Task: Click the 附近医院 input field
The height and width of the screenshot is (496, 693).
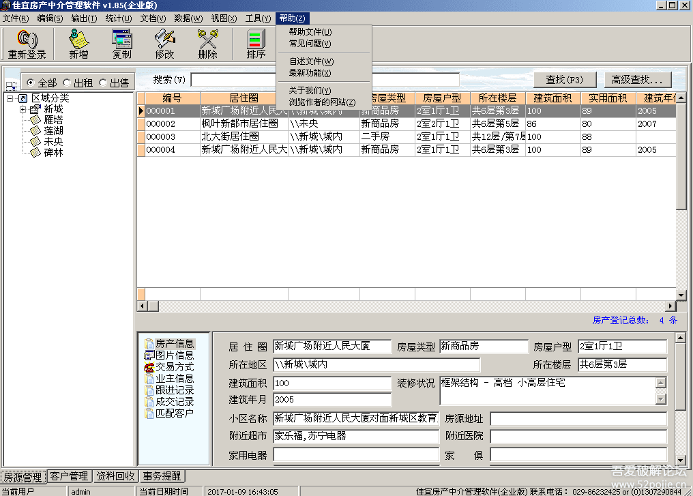Action: (x=578, y=436)
